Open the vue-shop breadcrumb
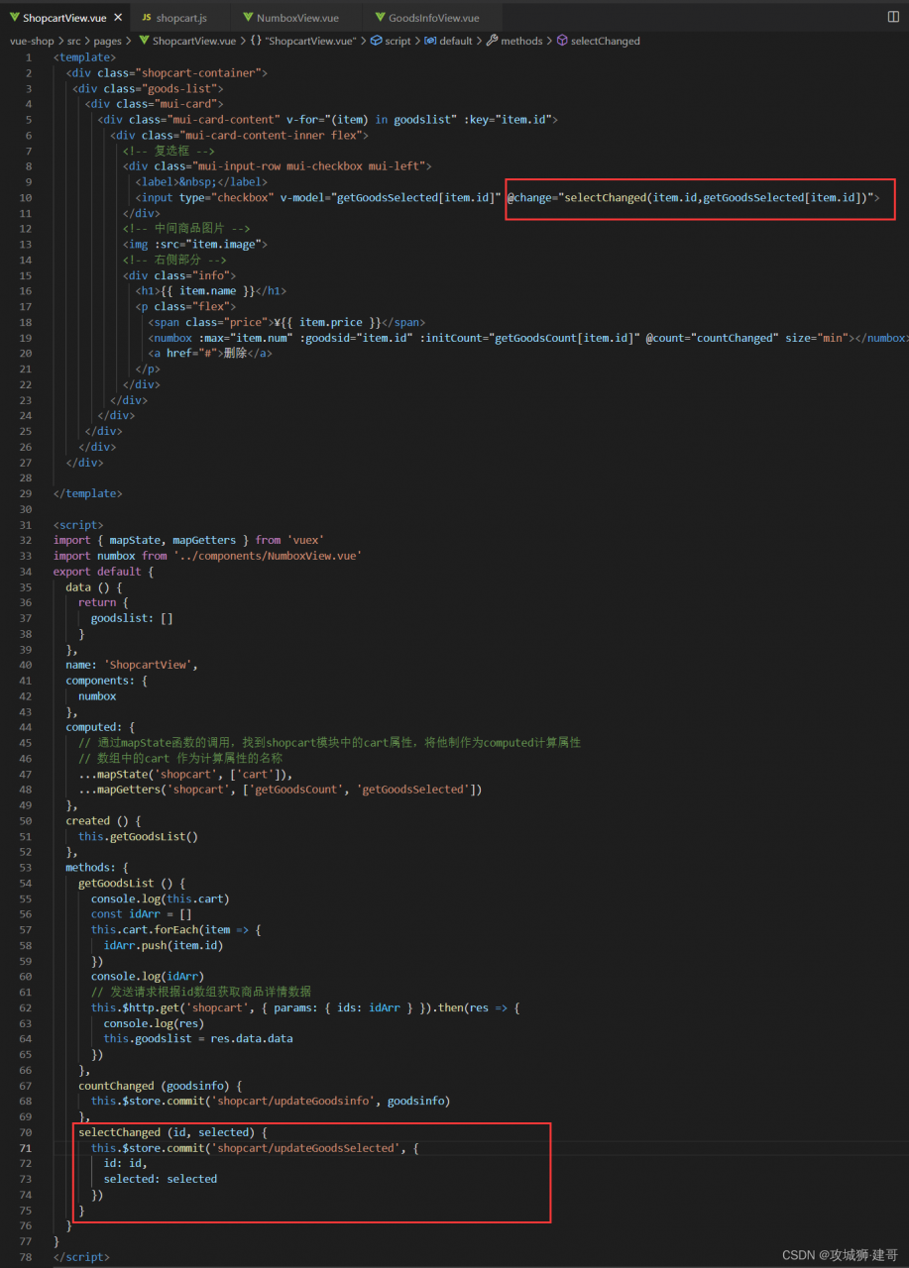This screenshot has height=1268, width=909. click(x=32, y=41)
